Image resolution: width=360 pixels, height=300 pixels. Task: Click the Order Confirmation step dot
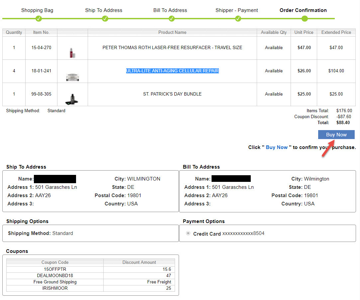click(x=305, y=19)
